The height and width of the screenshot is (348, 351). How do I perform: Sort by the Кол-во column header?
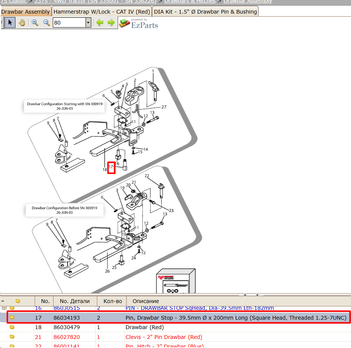point(112,301)
